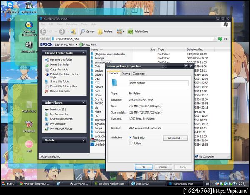Viewport: 250px width, 195px height.
Task: Select the 4manga folder
Action: [97, 58]
